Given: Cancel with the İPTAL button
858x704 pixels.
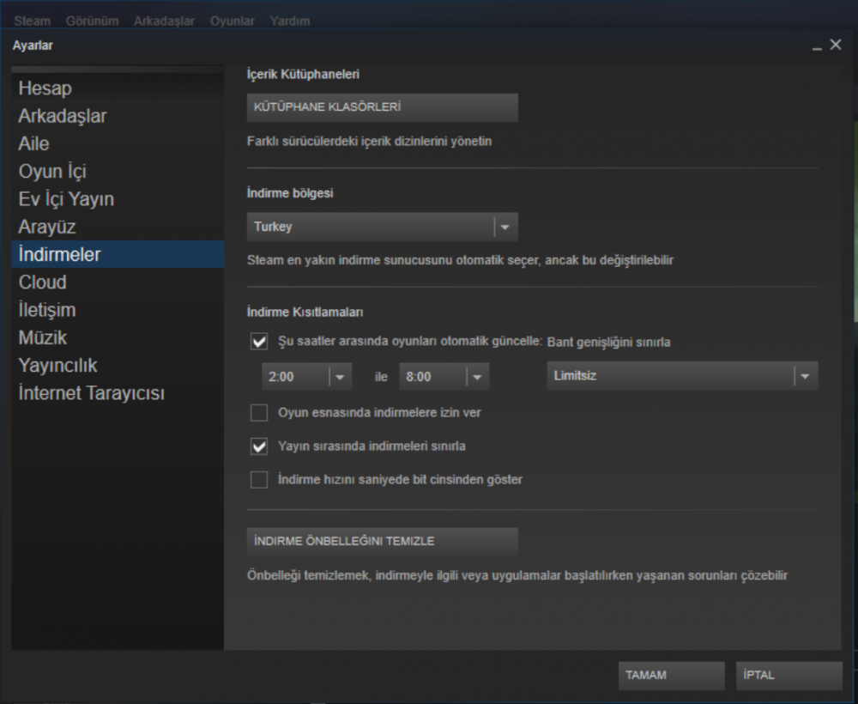Looking at the screenshot, I should point(789,675).
